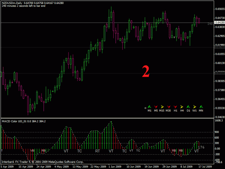Click the 0.65655 price axis label
This screenshot has height=169, width=225.
(220, 9)
